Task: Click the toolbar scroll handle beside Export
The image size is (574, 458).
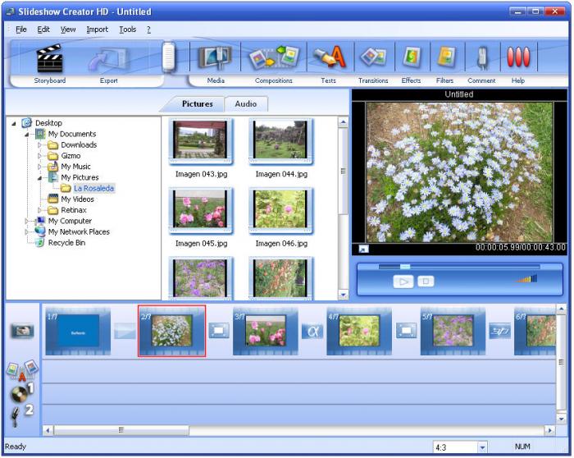Action: pyautogui.click(x=169, y=57)
